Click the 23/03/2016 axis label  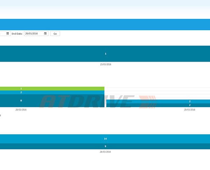point(106,64)
